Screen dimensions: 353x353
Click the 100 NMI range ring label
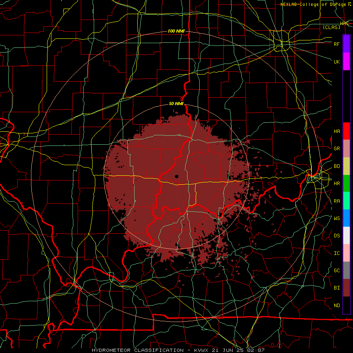coord(176,31)
